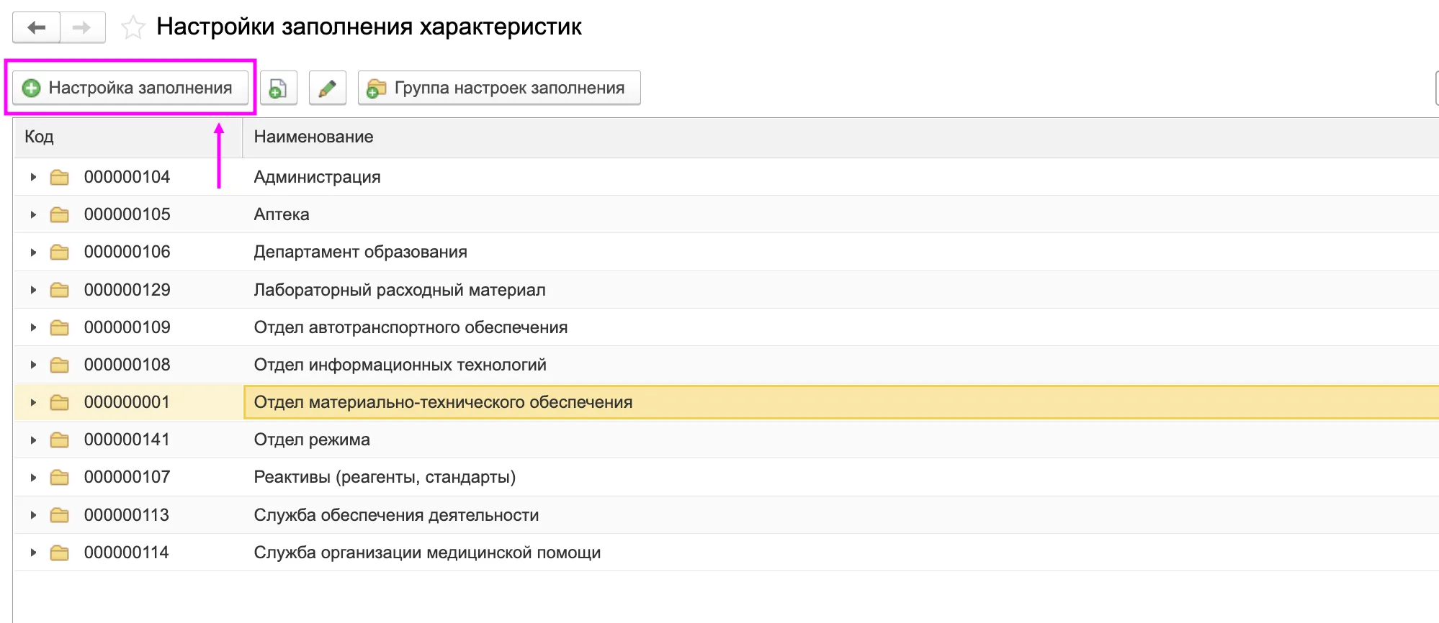The height and width of the screenshot is (623, 1439).
Task: Select the Департамент образования name cell
Action: [841, 253]
